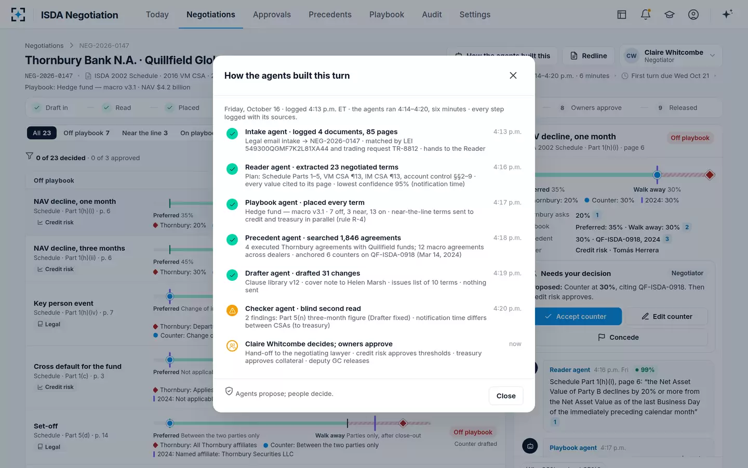Click the blue counter handle on the detail panel slider
This screenshot has height=468, width=748.
point(657,175)
